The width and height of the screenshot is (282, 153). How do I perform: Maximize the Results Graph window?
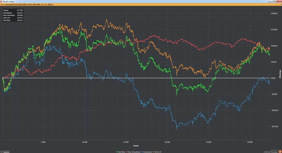pos(274,1)
